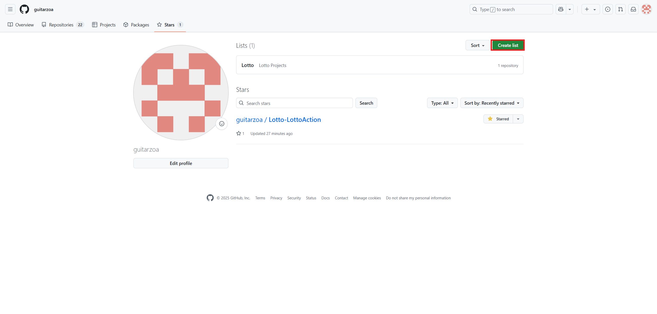Image resolution: width=657 pixels, height=314 pixels.
Task: Open the Issues icon in header
Action: 607,9
